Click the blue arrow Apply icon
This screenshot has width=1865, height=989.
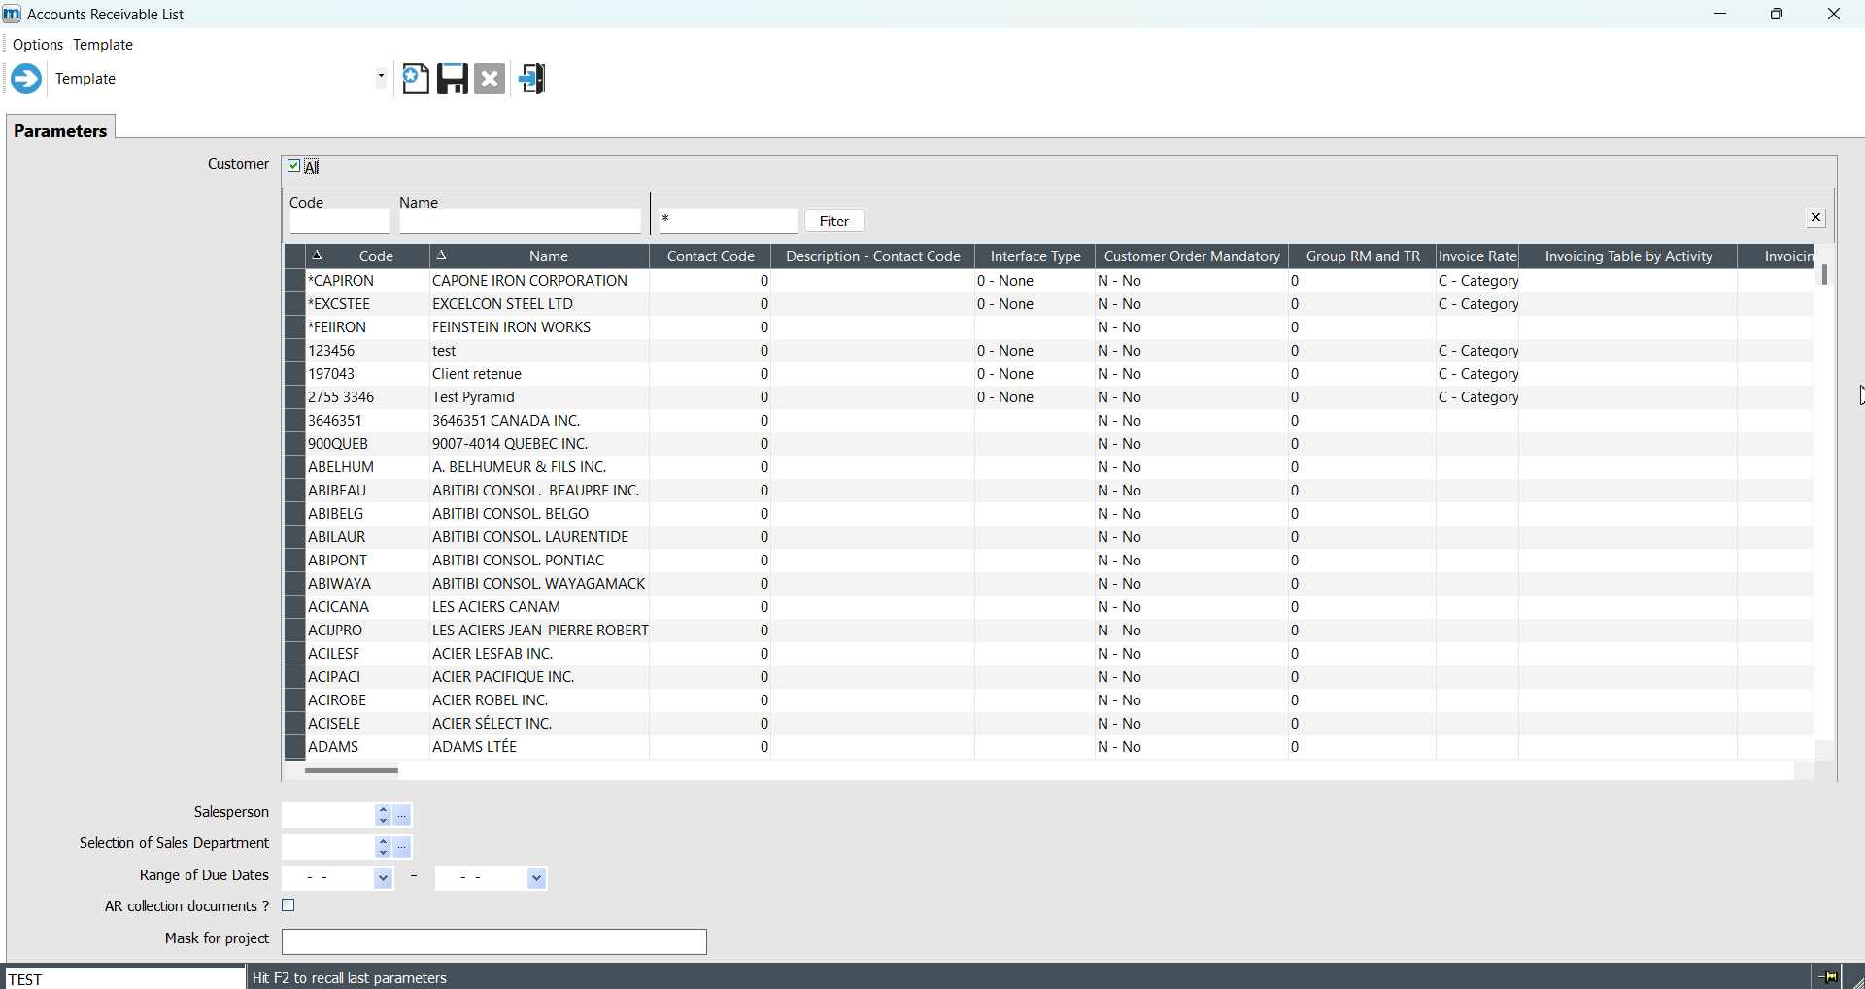point(26,79)
